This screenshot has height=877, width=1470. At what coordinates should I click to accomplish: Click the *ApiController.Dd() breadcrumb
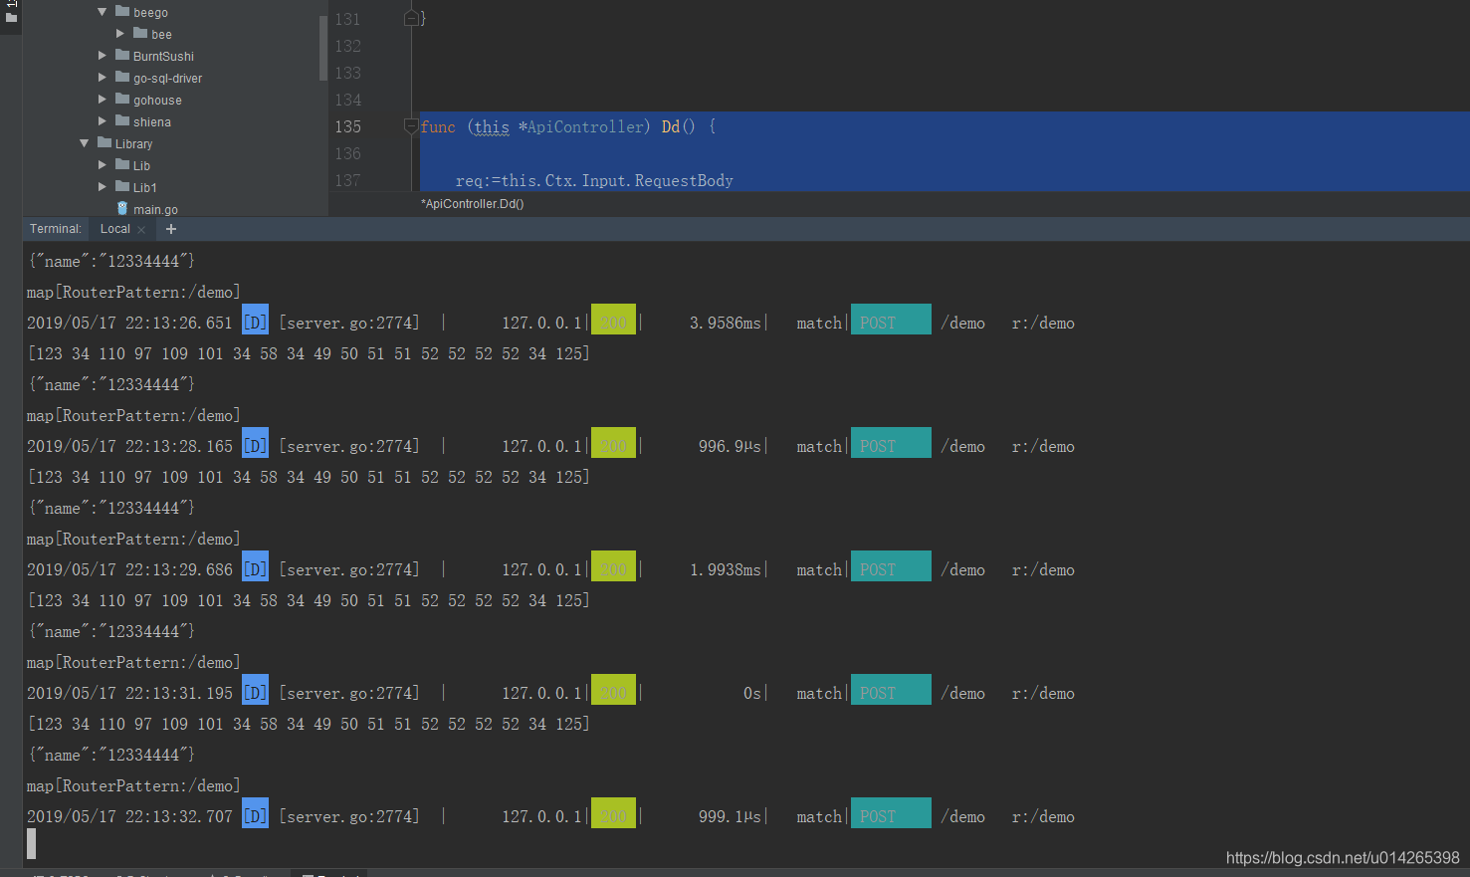click(473, 204)
